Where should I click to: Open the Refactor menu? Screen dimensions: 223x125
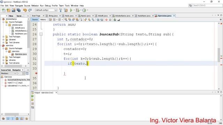(x=35, y=6)
